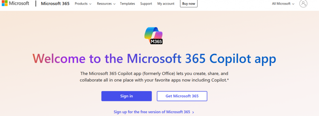Select the Get Microsoft 365 button
This screenshot has height=116, width=319.
182,96
